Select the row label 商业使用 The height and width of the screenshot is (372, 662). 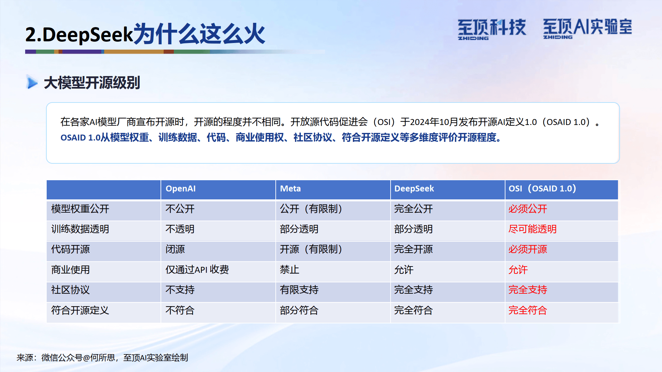click(71, 270)
